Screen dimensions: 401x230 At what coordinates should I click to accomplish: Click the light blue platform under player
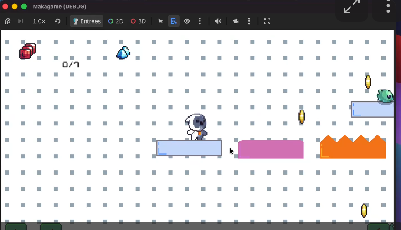[189, 148]
